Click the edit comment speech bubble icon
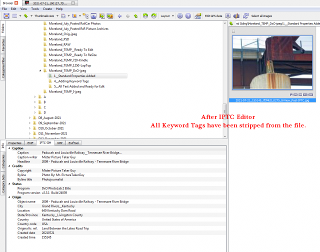Viewport: 320px width, 252px height. tap(228, 16)
